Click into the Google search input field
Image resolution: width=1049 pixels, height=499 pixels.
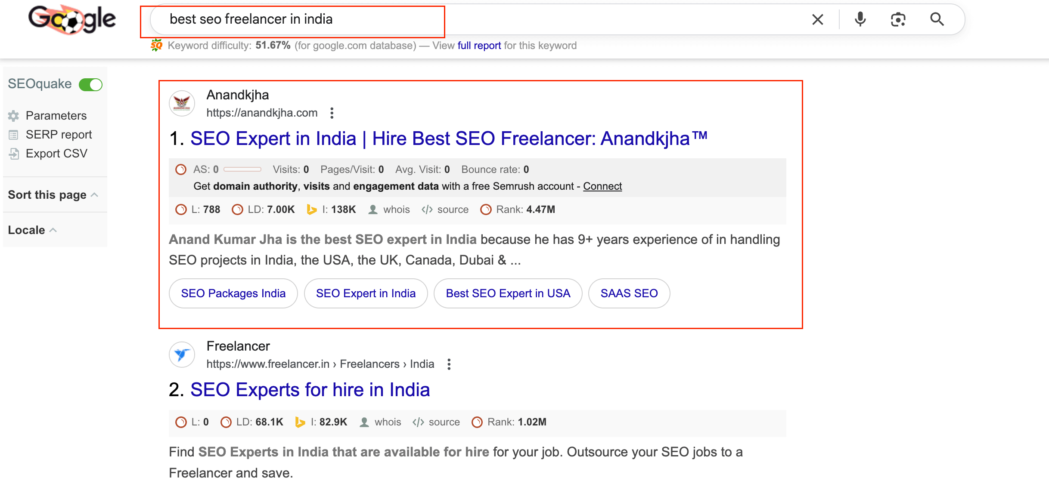(x=474, y=19)
